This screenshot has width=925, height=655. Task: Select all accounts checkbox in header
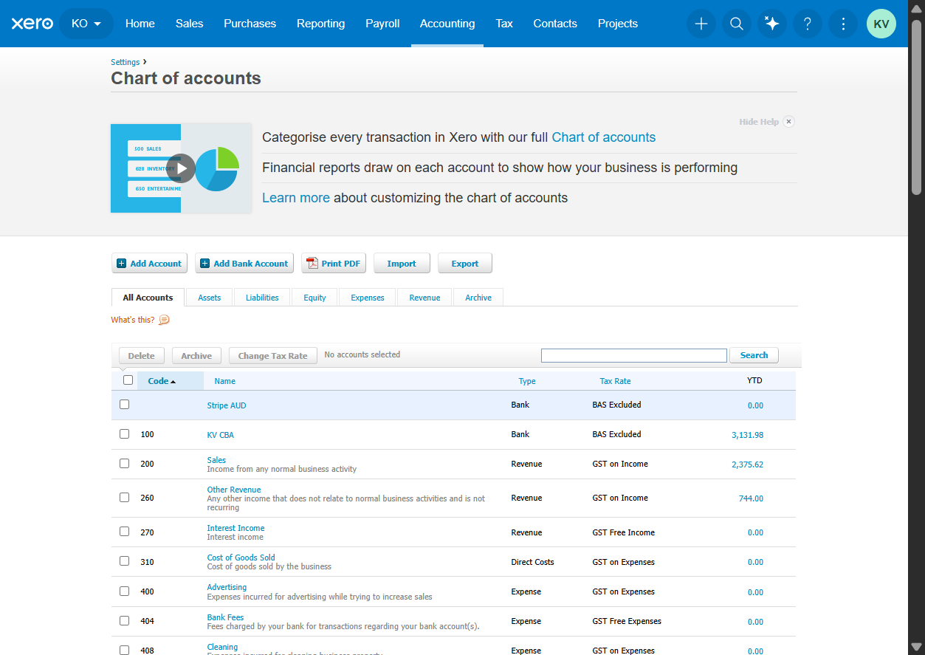128,380
